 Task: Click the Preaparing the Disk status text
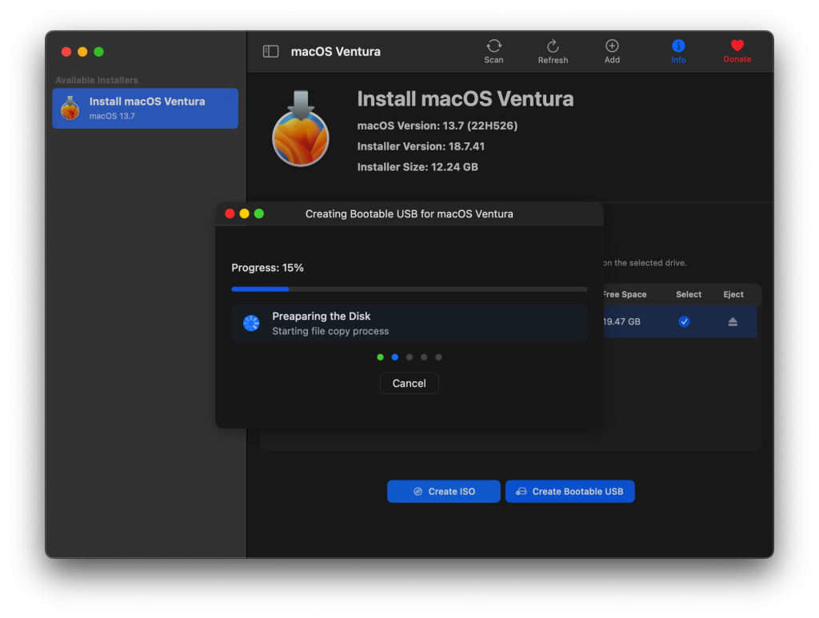point(322,317)
